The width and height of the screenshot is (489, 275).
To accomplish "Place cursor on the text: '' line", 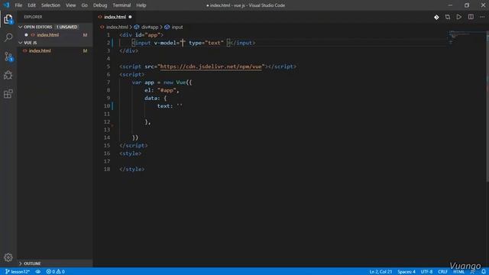I will pos(170,106).
